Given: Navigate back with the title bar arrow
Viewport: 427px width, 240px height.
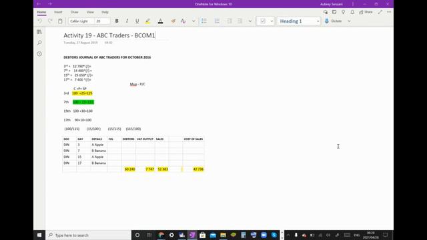Looking at the screenshot, I should point(39,4).
